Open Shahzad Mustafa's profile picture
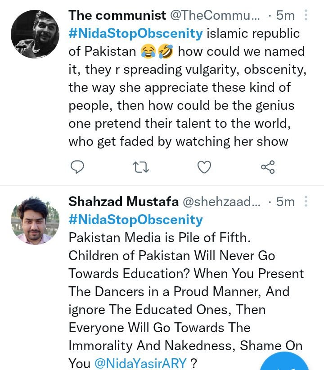The width and height of the screenshot is (324, 370). [x=35, y=221]
